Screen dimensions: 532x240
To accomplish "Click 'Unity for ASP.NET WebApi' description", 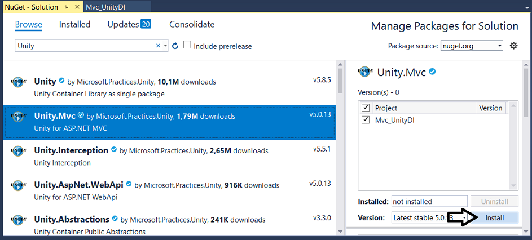I will (76, 197).
